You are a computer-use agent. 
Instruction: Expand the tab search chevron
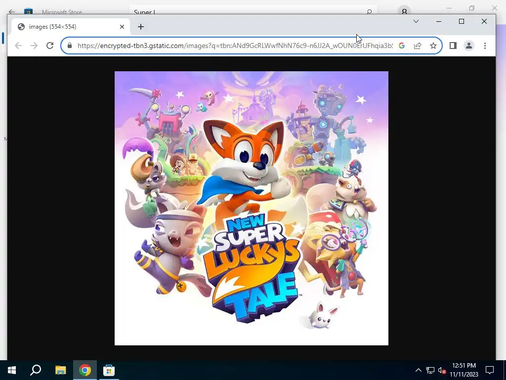(x=416, y=21)
